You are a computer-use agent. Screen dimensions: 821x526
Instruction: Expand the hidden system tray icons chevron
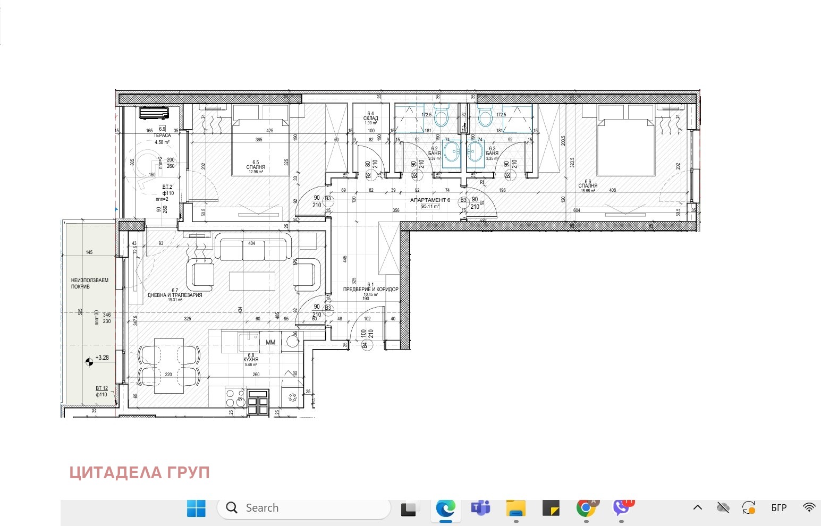[697, 508]
